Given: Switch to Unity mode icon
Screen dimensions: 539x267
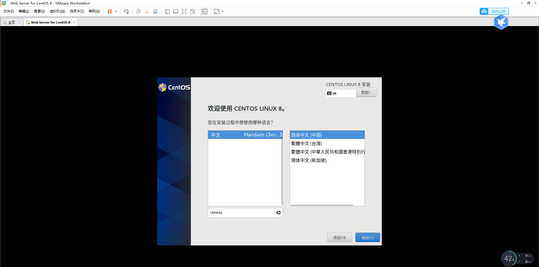Looking at the screenshot, I should (193, 11).
